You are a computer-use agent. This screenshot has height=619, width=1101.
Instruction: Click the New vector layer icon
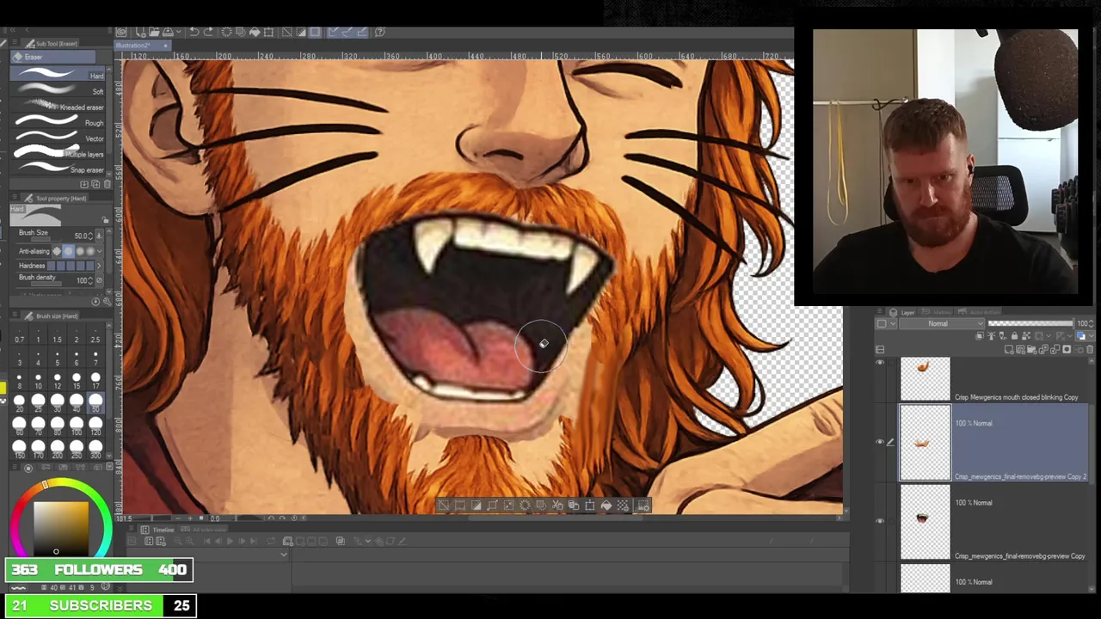[x=1021, y=349]
